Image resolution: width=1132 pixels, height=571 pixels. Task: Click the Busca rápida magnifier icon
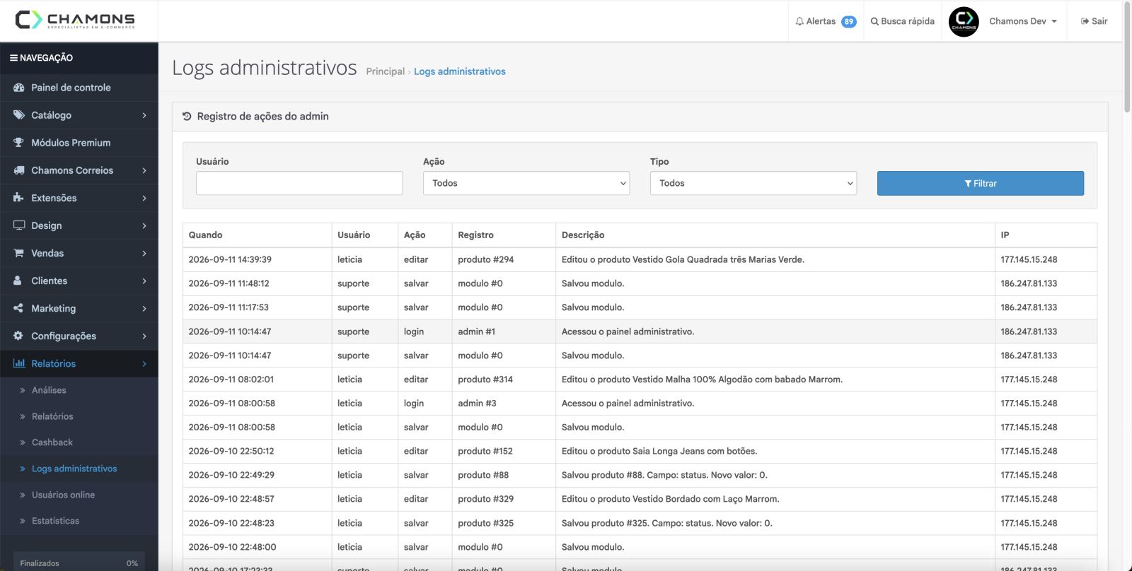click(874, 21)
